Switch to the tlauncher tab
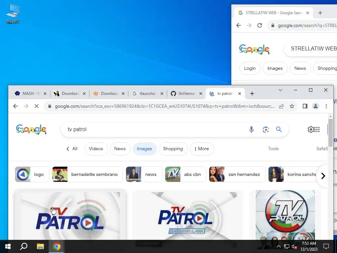The height and width of the screenshot is (253, 337). [x=148, y=94]
